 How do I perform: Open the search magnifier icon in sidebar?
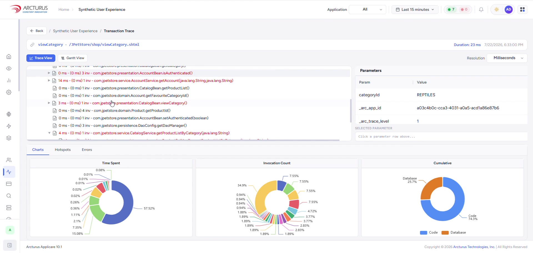pos(9,196)
